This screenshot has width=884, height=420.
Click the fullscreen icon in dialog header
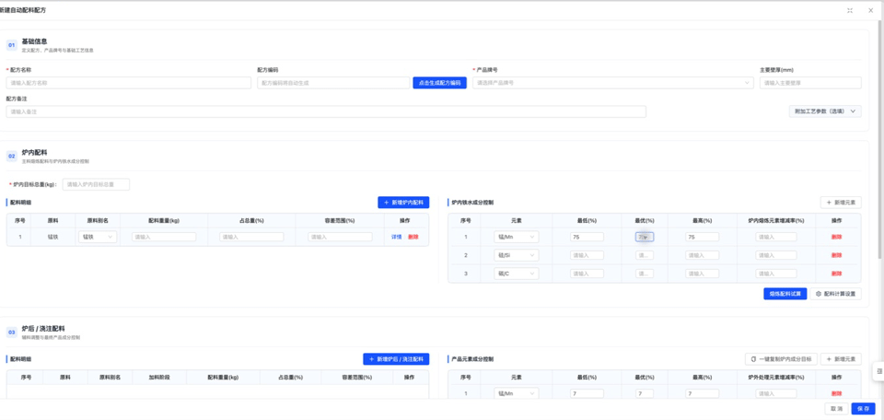pos(850,10)
